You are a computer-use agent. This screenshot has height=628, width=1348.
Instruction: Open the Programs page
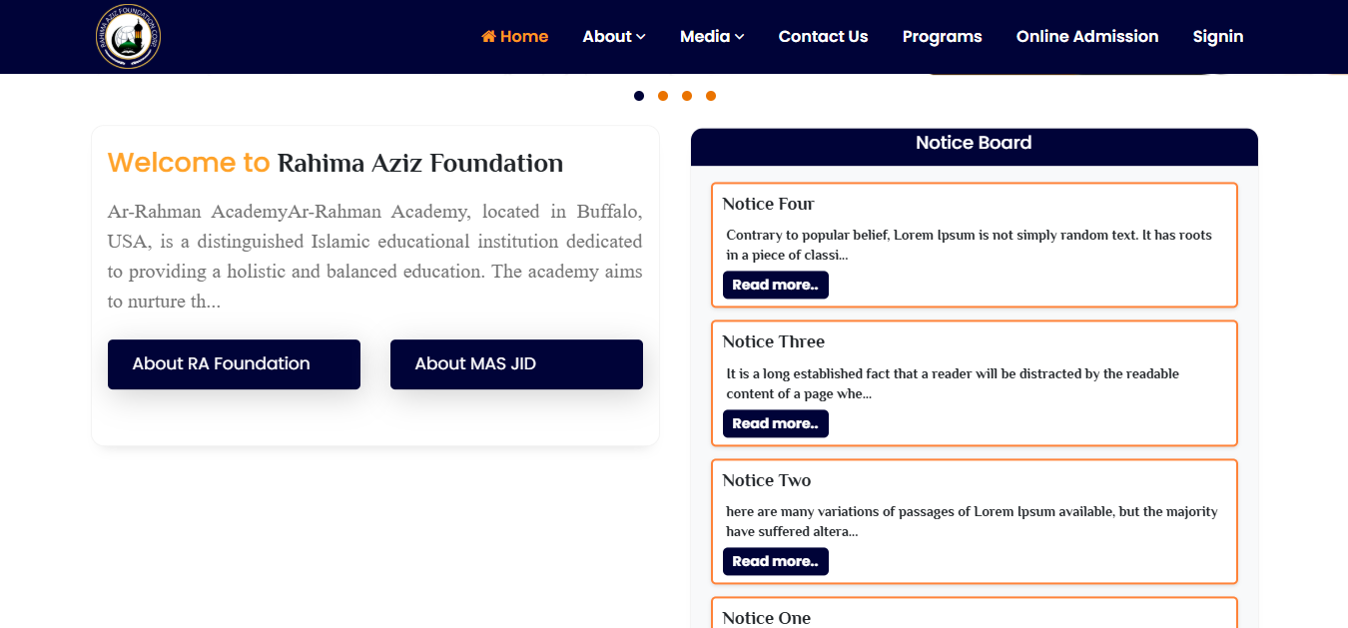click(x=942, y=36)
